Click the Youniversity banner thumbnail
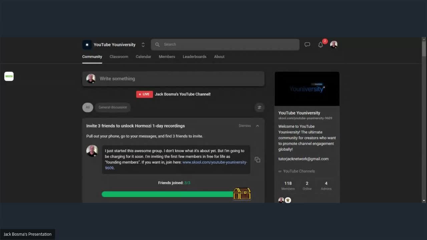 [x=307, y=89]
